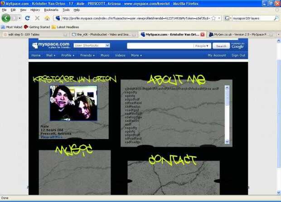281x202 pixels.
Task: Close the MySpace.com Kristofer Van Orton tab
Action: (x=203, y=34)
